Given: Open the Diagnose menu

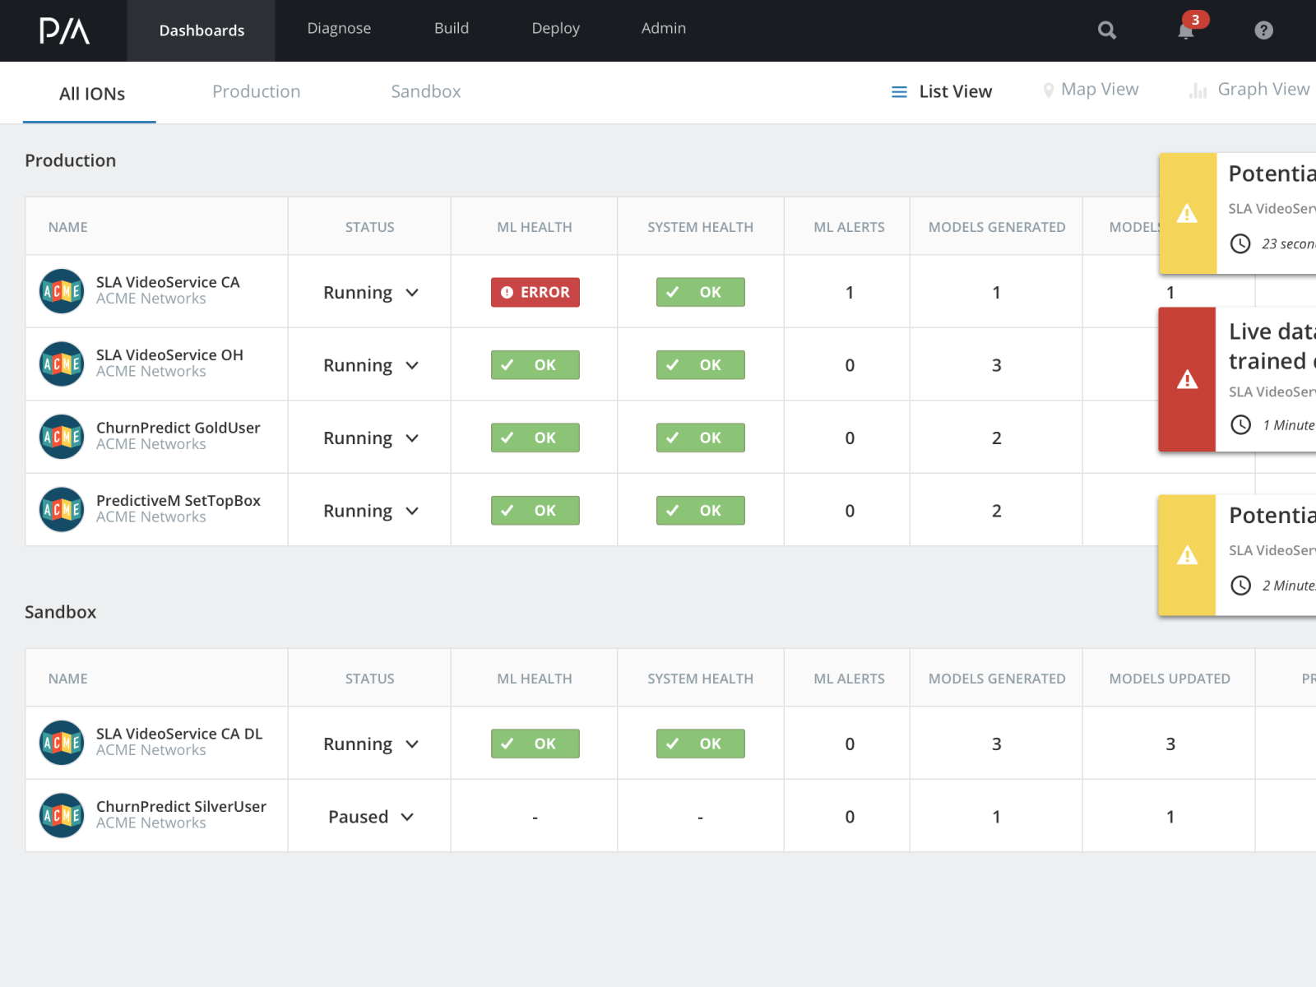Looking at the screenshot, I should (339, 29).
